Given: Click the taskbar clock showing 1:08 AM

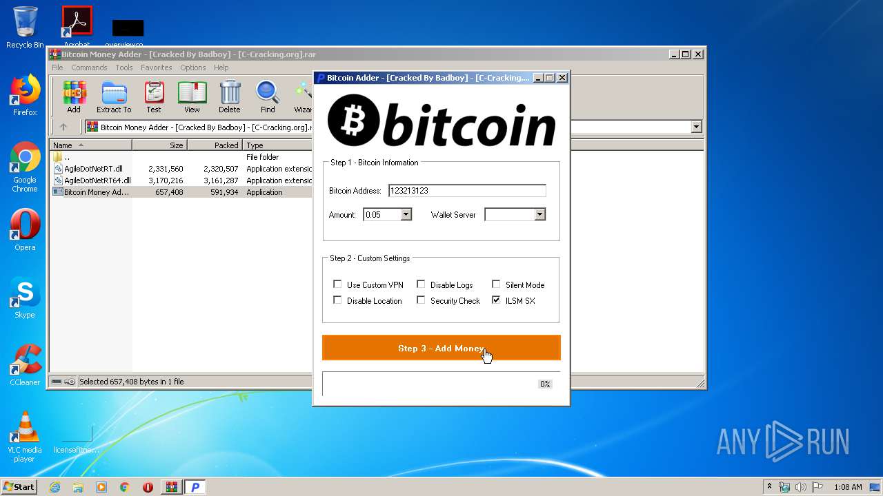Looking at the screenshot, I should [848, 487].
